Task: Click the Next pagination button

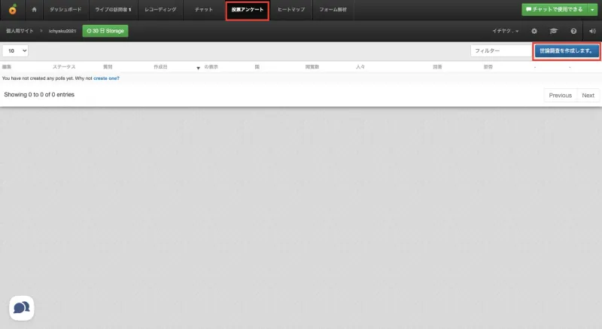Action: pyautogui.click(x=588, y=95)
